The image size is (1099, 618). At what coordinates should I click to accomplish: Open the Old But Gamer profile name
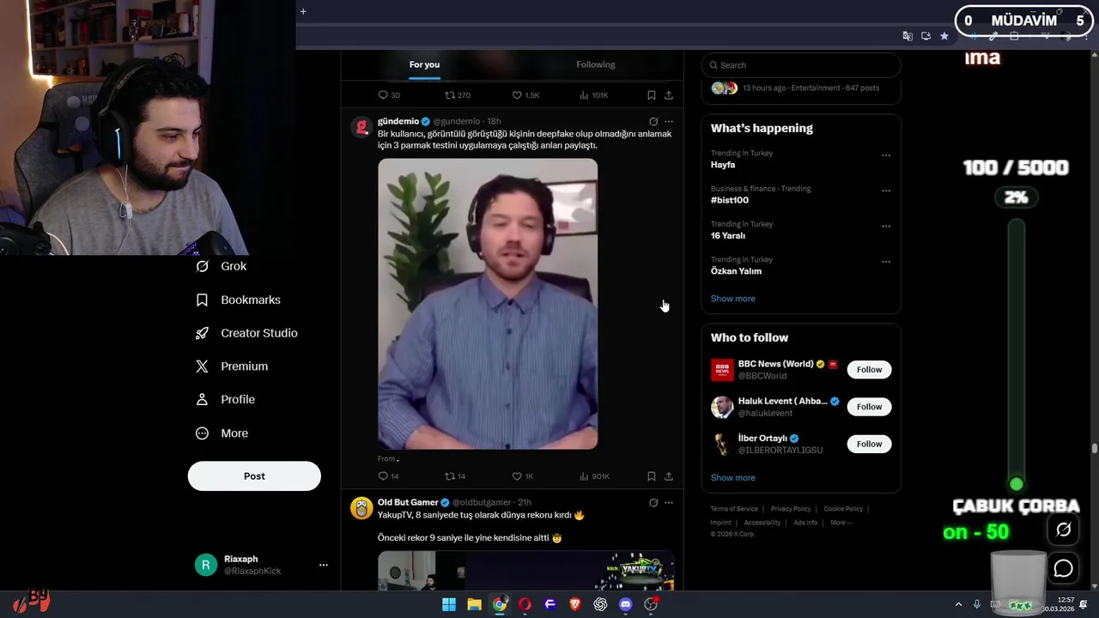click(x=408, y=502)
